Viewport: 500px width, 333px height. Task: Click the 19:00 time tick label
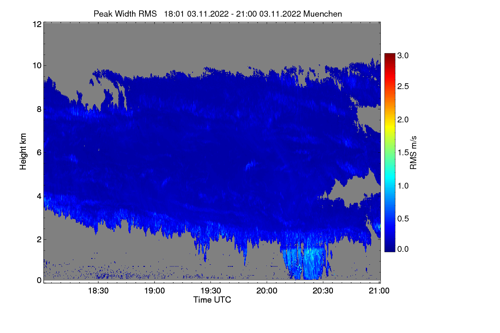[155, 291]
